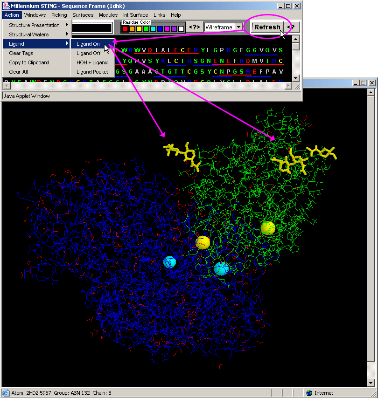Click the yellow sphere atom near the center
Screen dimensions: 378x398
tap(203, 242)
